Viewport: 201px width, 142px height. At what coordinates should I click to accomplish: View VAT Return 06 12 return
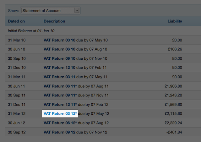pos(60,123)
